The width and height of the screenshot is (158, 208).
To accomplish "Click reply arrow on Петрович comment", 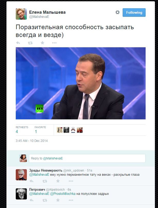I will [x=31, y=200].
